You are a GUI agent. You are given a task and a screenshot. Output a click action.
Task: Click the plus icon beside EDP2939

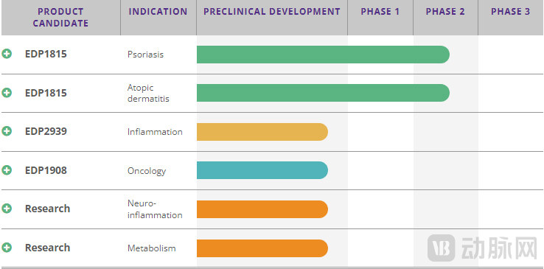[7, 131]
